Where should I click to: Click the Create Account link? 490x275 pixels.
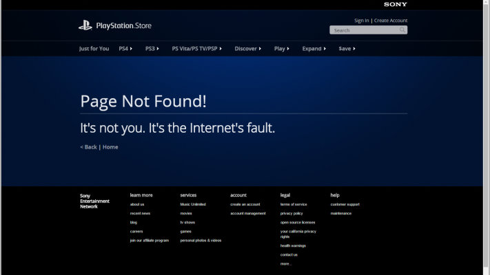coord(391,21)
